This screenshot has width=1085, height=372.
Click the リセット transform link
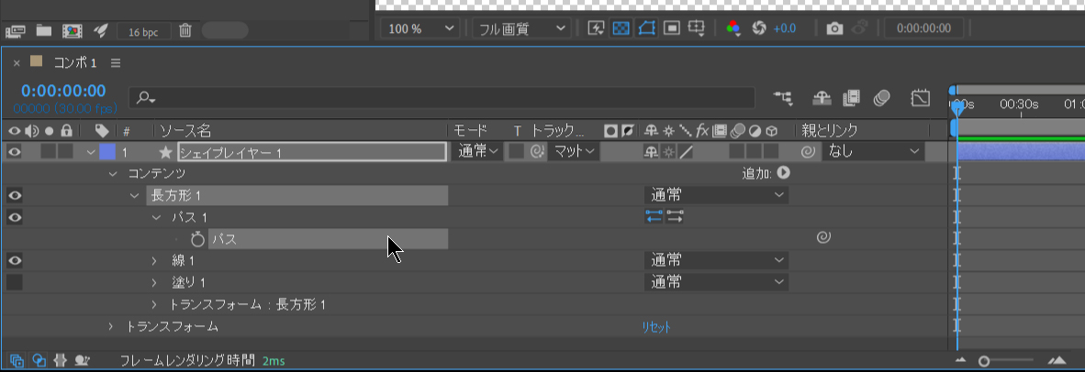tap(655, 326)
